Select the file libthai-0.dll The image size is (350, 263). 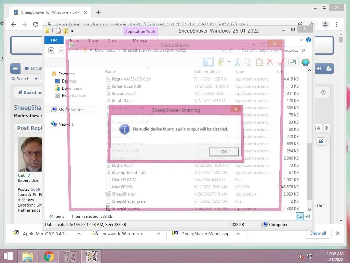click(x=122, y=165)
